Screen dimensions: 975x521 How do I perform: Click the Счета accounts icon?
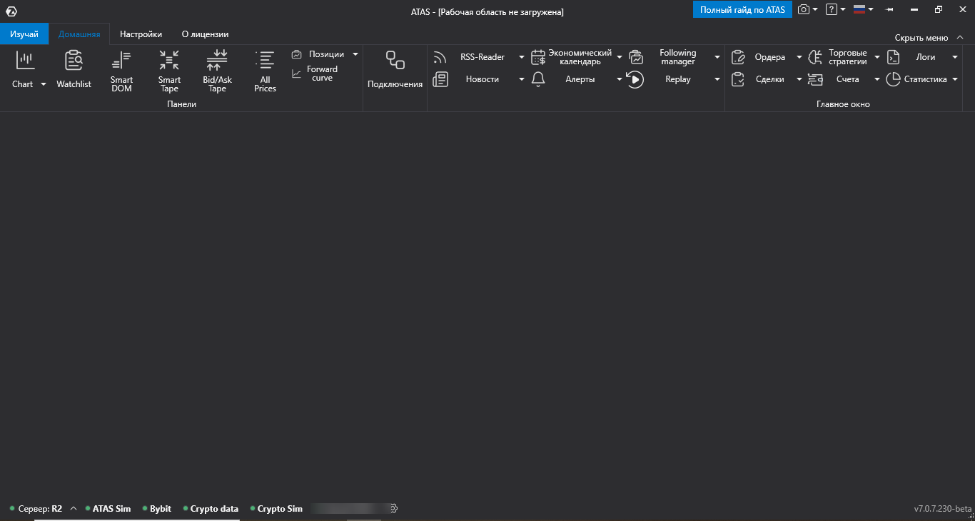pos(815,79)
